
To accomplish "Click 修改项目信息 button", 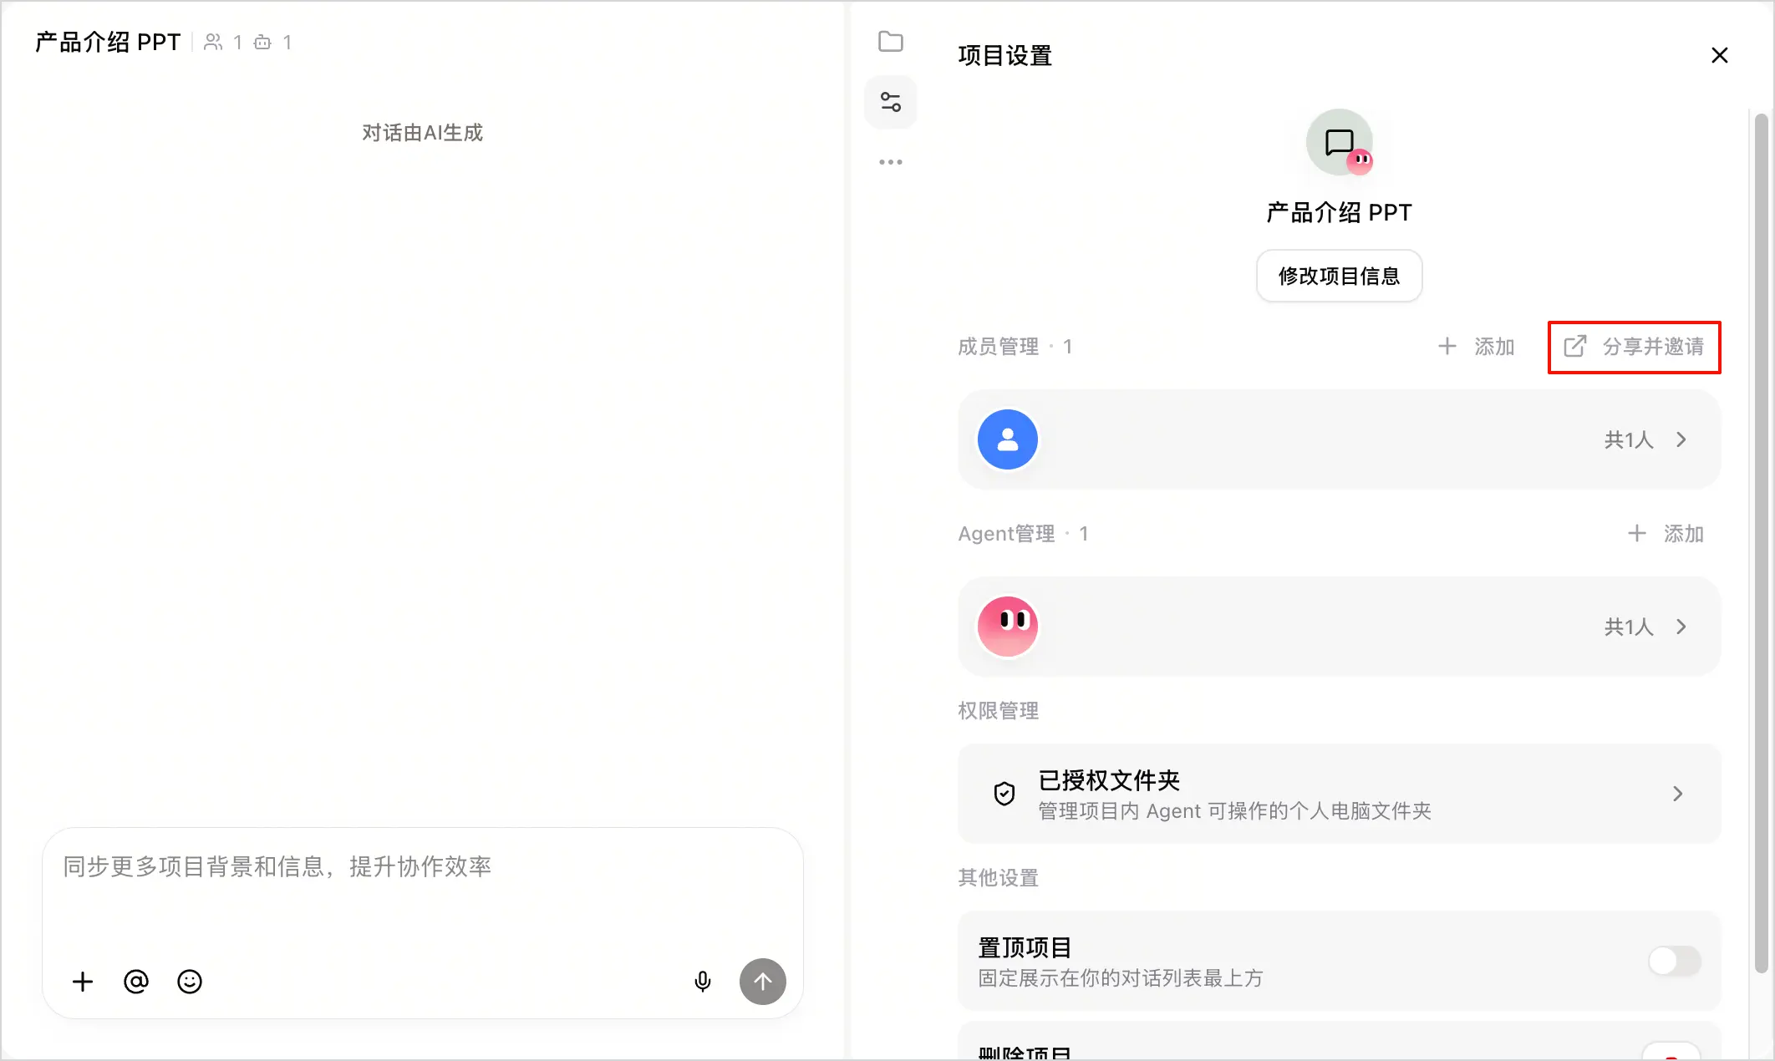I will click(1340, 276).
